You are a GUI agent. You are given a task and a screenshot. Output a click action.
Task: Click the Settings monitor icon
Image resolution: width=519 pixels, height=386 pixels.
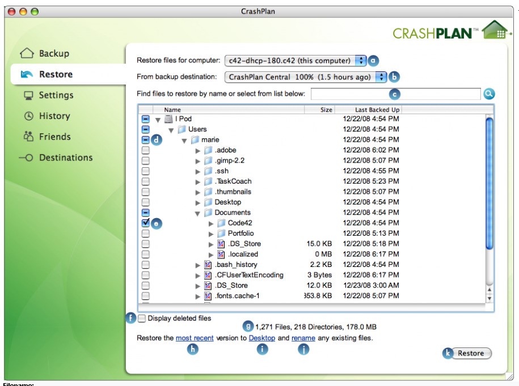click(x=28, y=95)
